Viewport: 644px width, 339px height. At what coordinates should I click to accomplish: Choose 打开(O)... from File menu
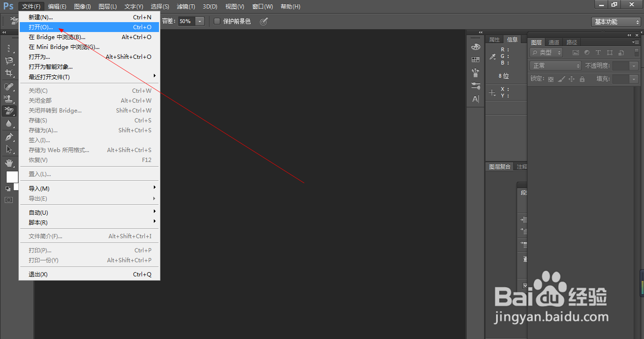(90, 27)
